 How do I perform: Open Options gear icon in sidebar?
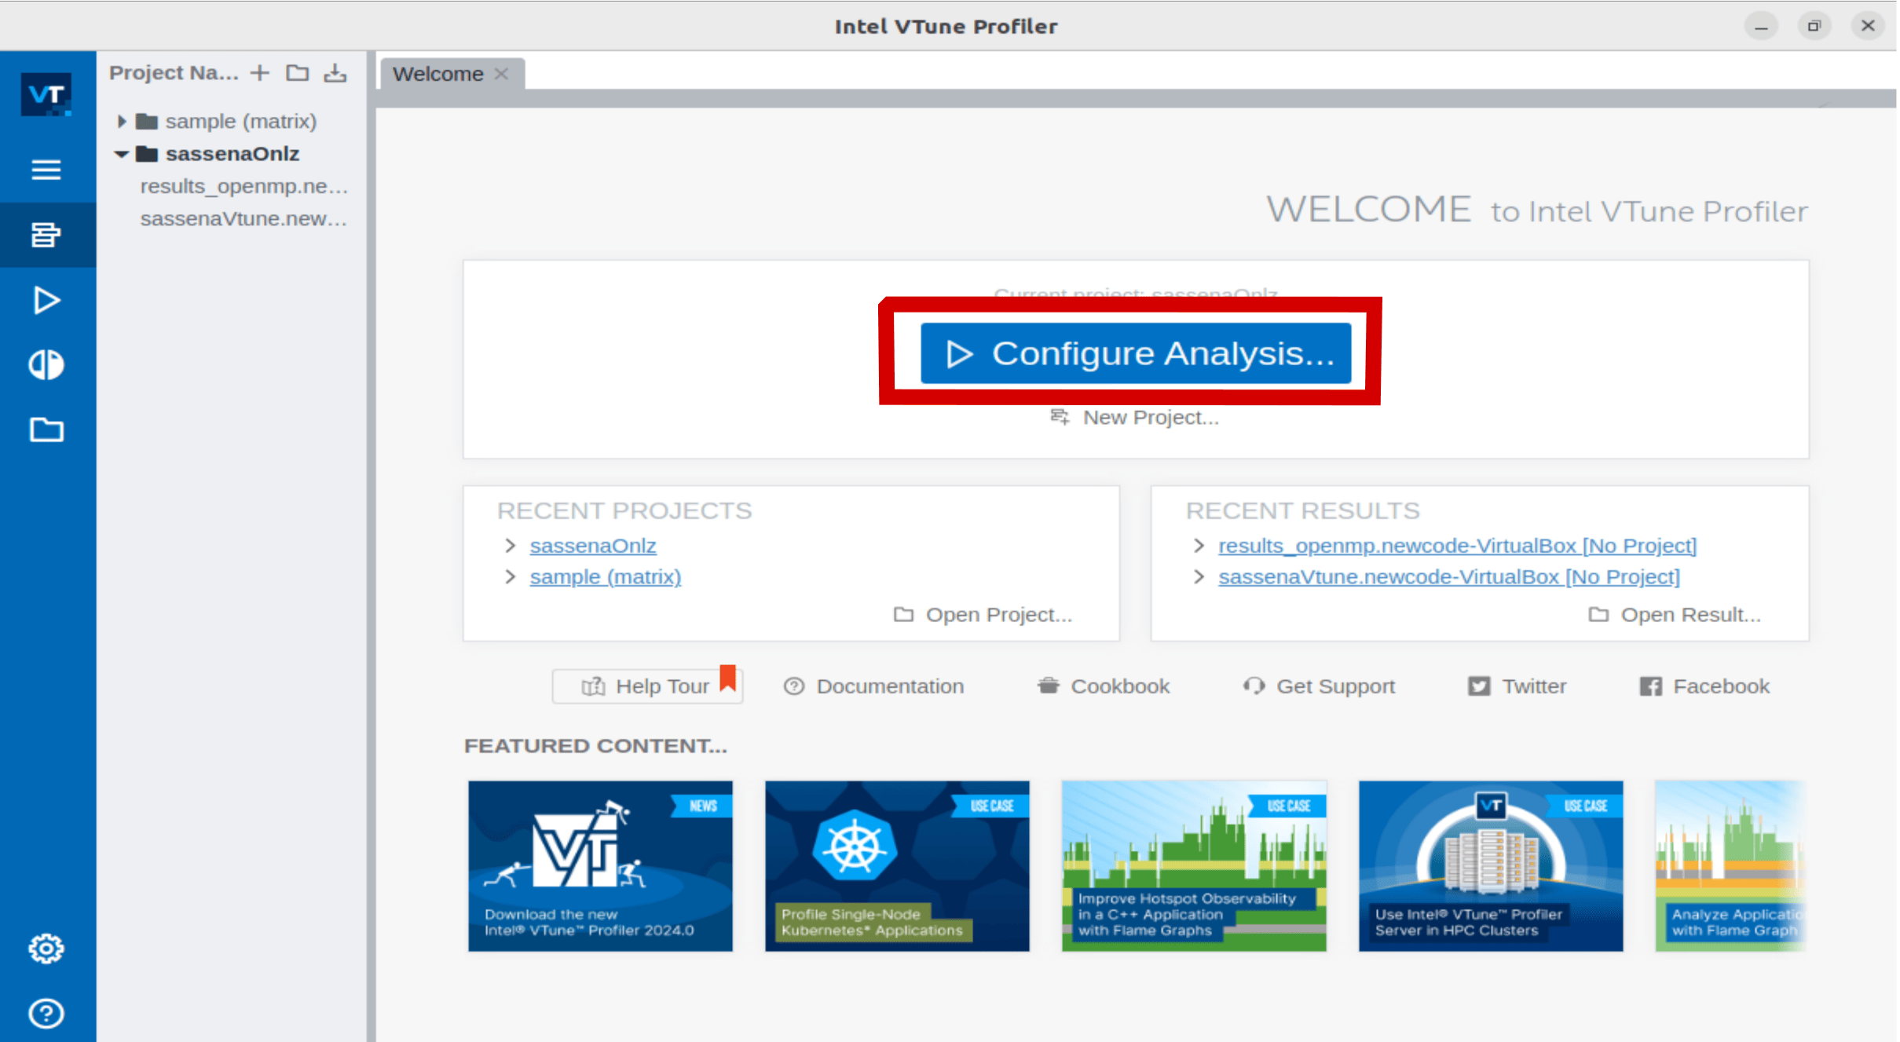[x=46, y=949]
